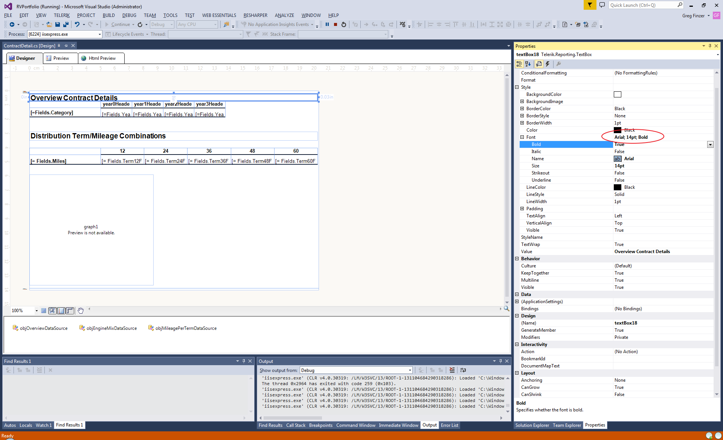
Task: Switch to the Html Preview tab
Action: [x=101, y=58]
